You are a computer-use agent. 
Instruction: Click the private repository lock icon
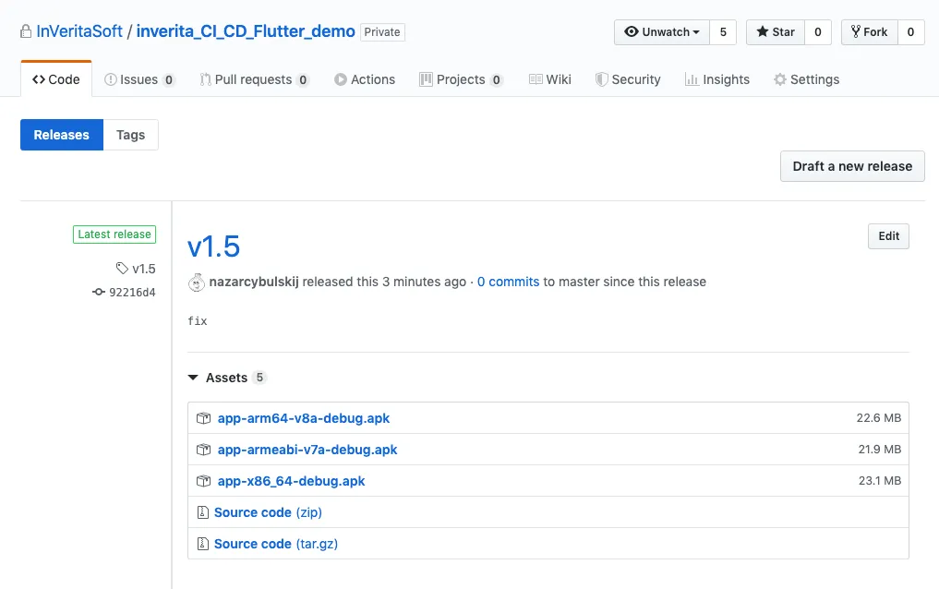click(26, 31)
